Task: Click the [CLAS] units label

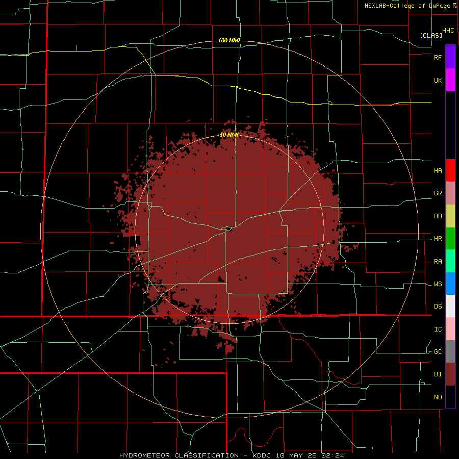Action: pyautogui.click(x=431, y=35)
